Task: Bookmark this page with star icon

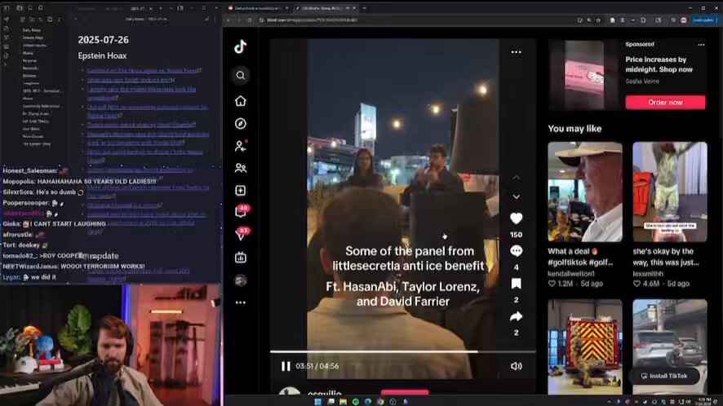Action: coord(598,20)
